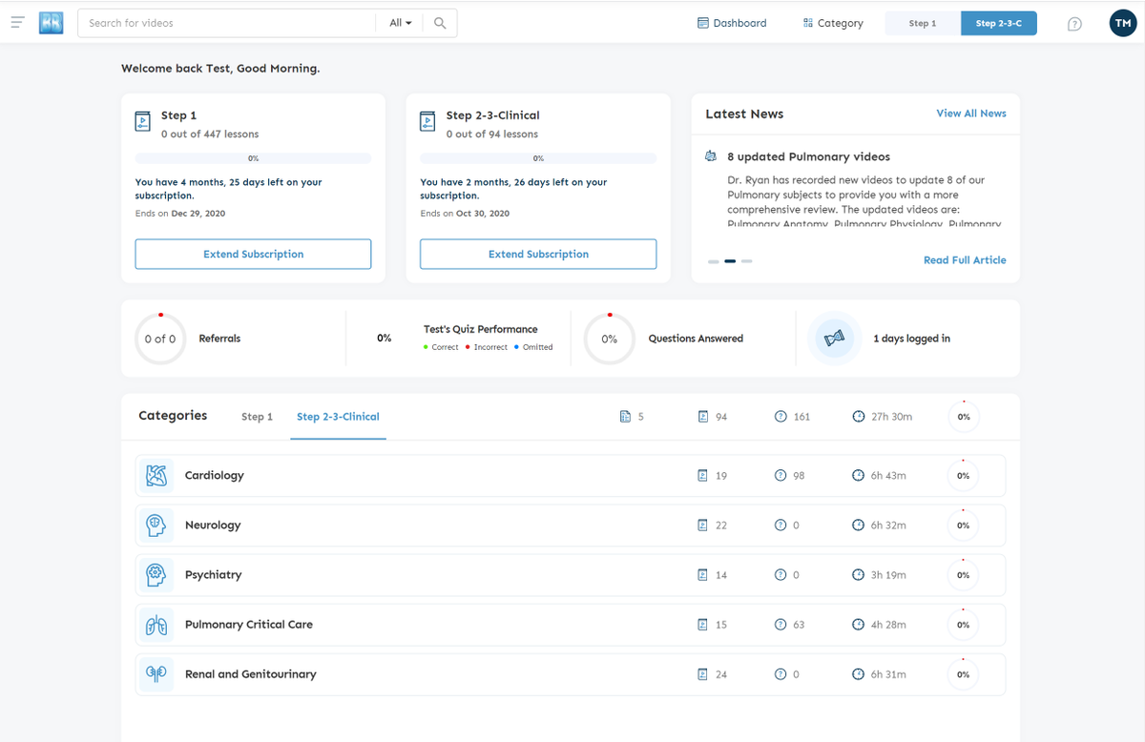Click Renal and Genitourinary clock icon 6h 31m
This screenshot has height=742, width=1145.
pos(858,674)
